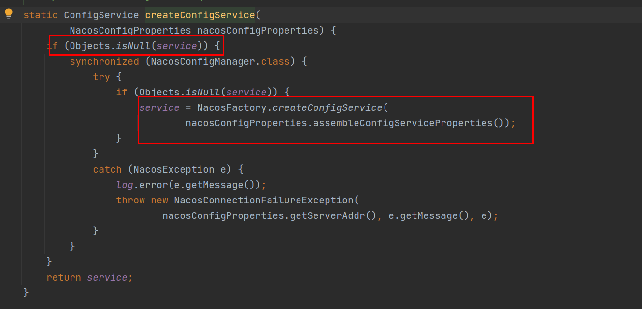Screen dimensions: 642x309
Task: Click the highlighted createConfigService method name
Action: (x=200, y=15)
